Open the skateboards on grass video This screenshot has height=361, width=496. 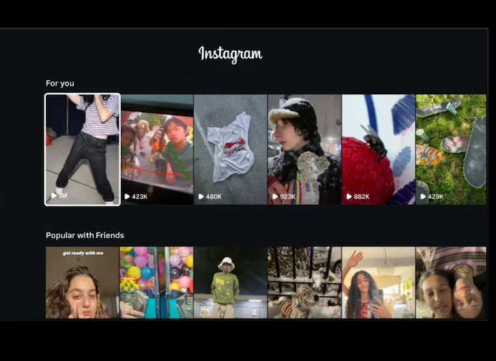(x=451, y=149)
